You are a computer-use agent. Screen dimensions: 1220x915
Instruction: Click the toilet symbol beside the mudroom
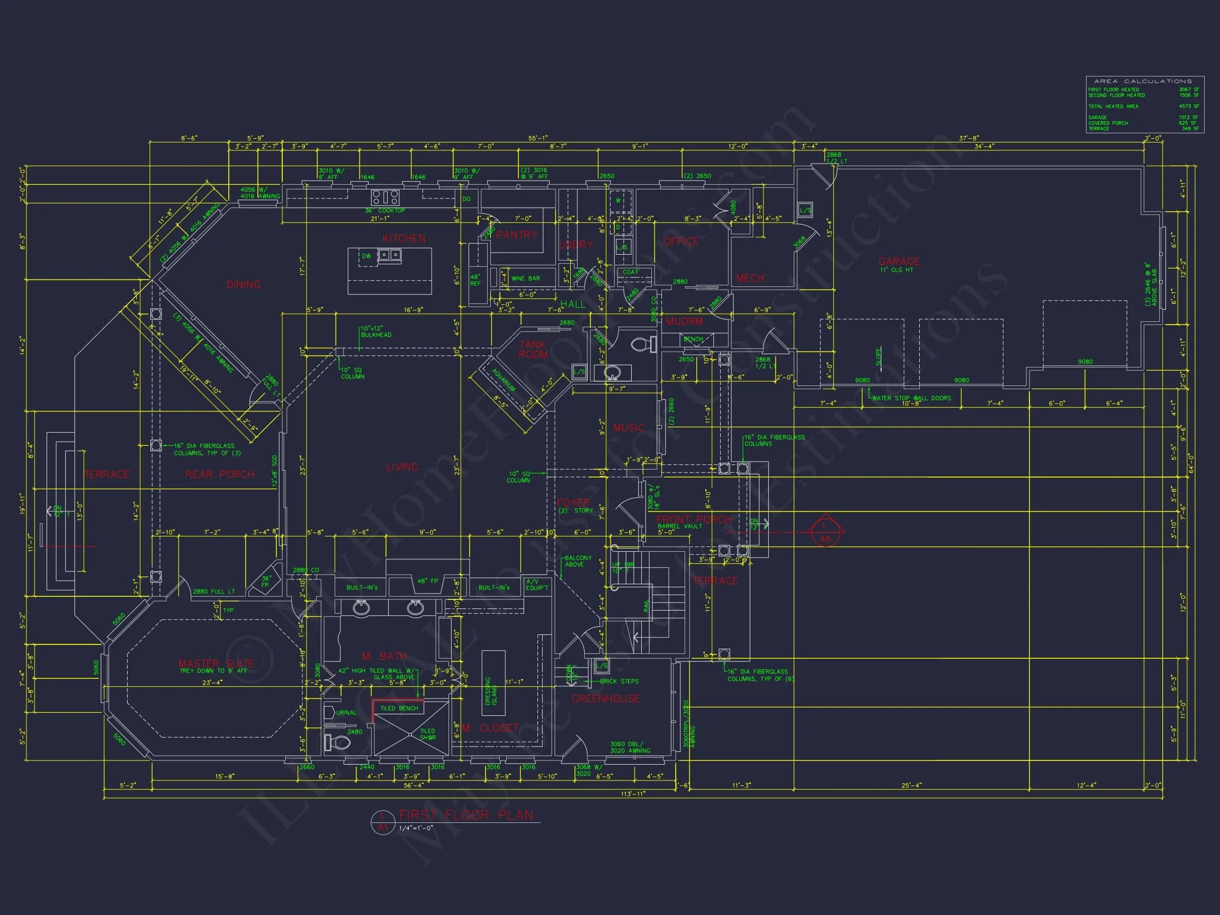coord(643,345)
